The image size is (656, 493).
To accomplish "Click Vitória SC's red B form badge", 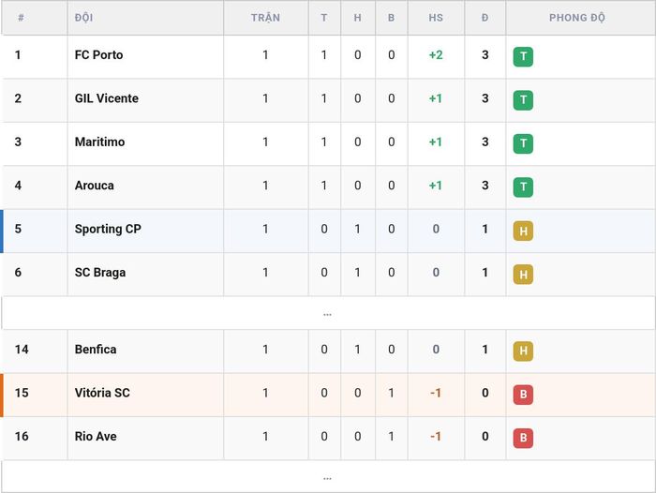I will (523, 395).
